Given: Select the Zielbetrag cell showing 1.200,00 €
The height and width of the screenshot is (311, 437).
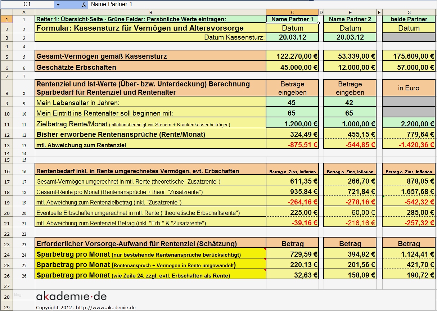Looking at the screenshot, I should [292, 124].
